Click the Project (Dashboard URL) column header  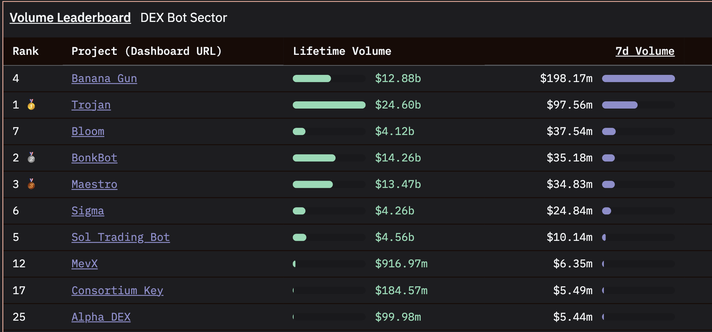pyautogui.click(x=147, y=51)
